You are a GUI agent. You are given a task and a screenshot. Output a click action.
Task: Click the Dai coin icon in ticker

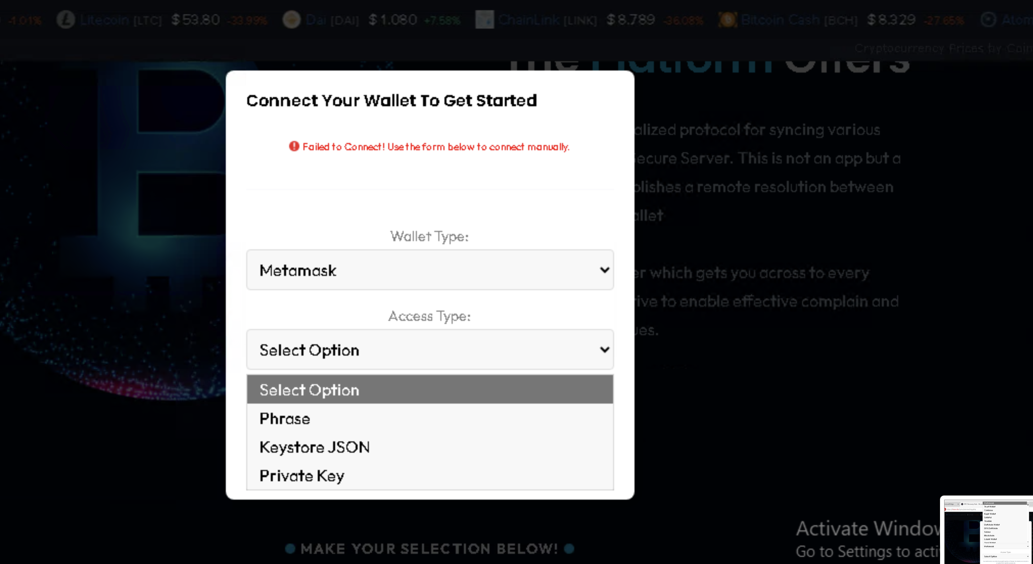292,20
